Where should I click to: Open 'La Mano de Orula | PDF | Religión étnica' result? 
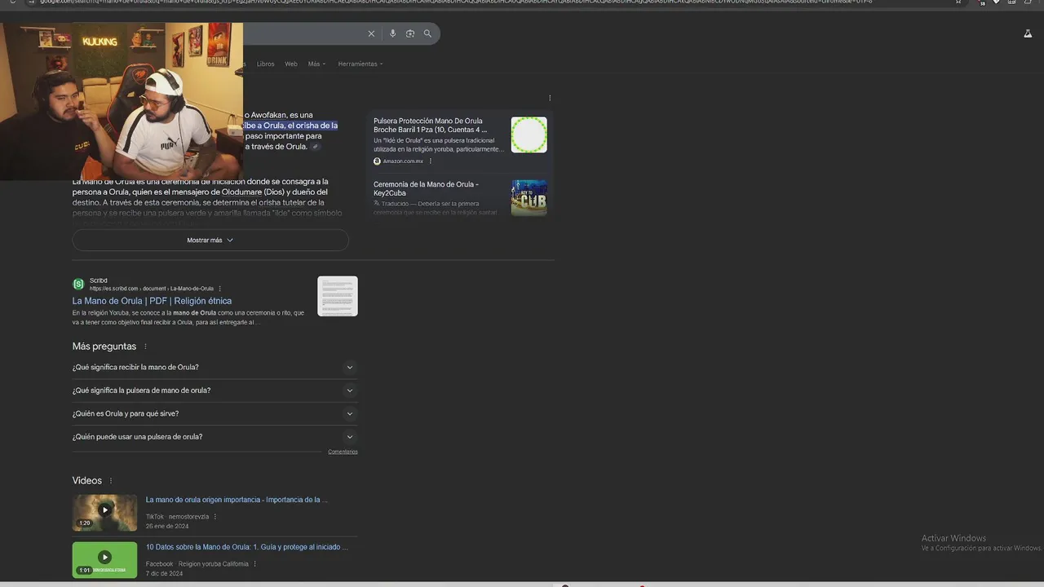pyautogui.click(x=152, y=301)
